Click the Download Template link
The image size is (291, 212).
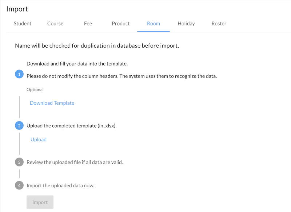tap(52, 103)
